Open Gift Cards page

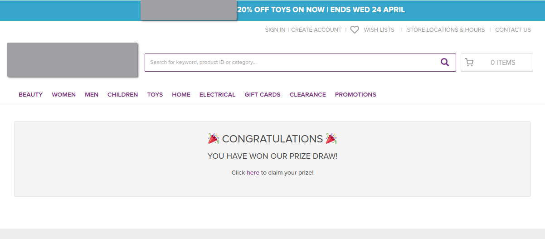[x=263, y=95]
